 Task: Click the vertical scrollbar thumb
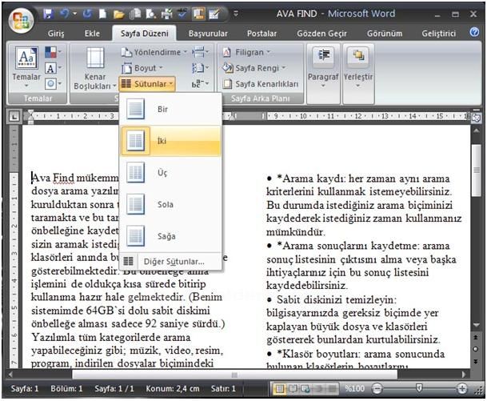(476, 170)
